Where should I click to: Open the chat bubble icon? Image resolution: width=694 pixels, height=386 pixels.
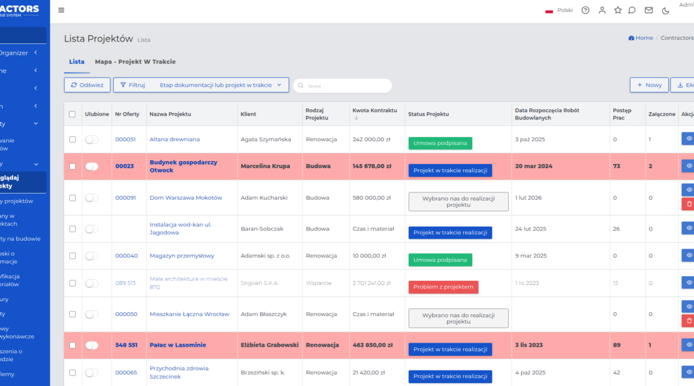tap(632, 10)
